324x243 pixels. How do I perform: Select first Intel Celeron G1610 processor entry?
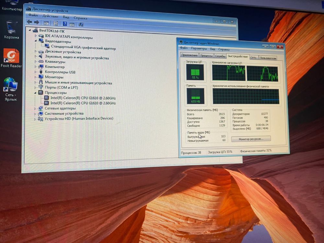(83, 98)
